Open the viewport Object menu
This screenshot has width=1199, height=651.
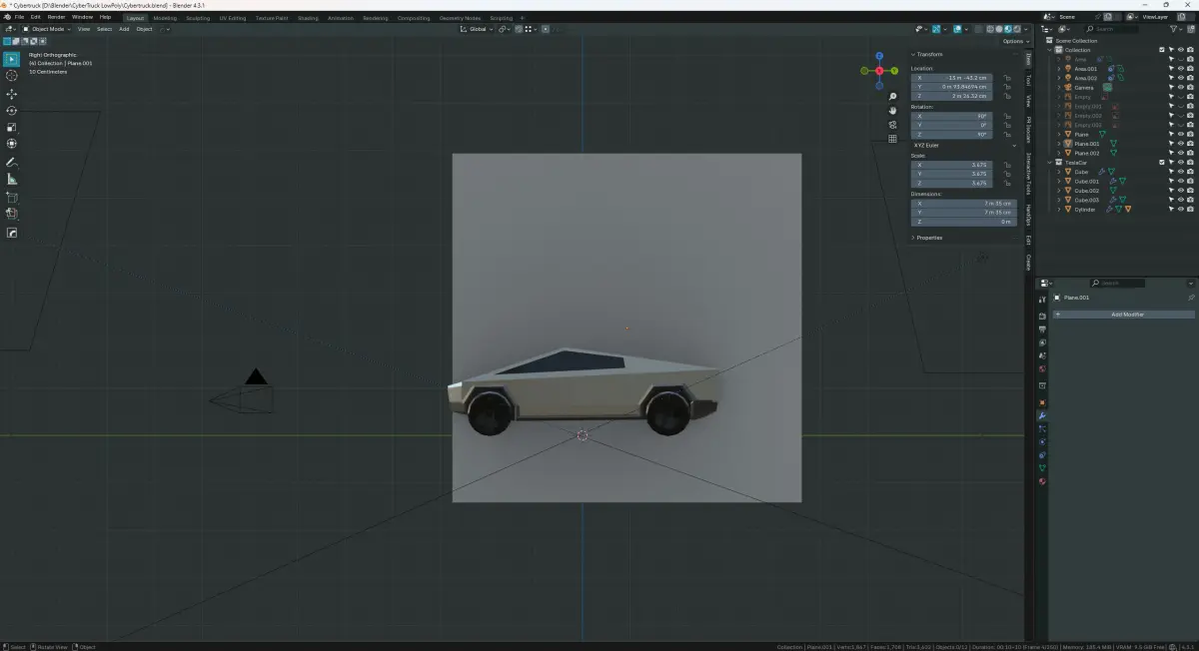[144, 29]
